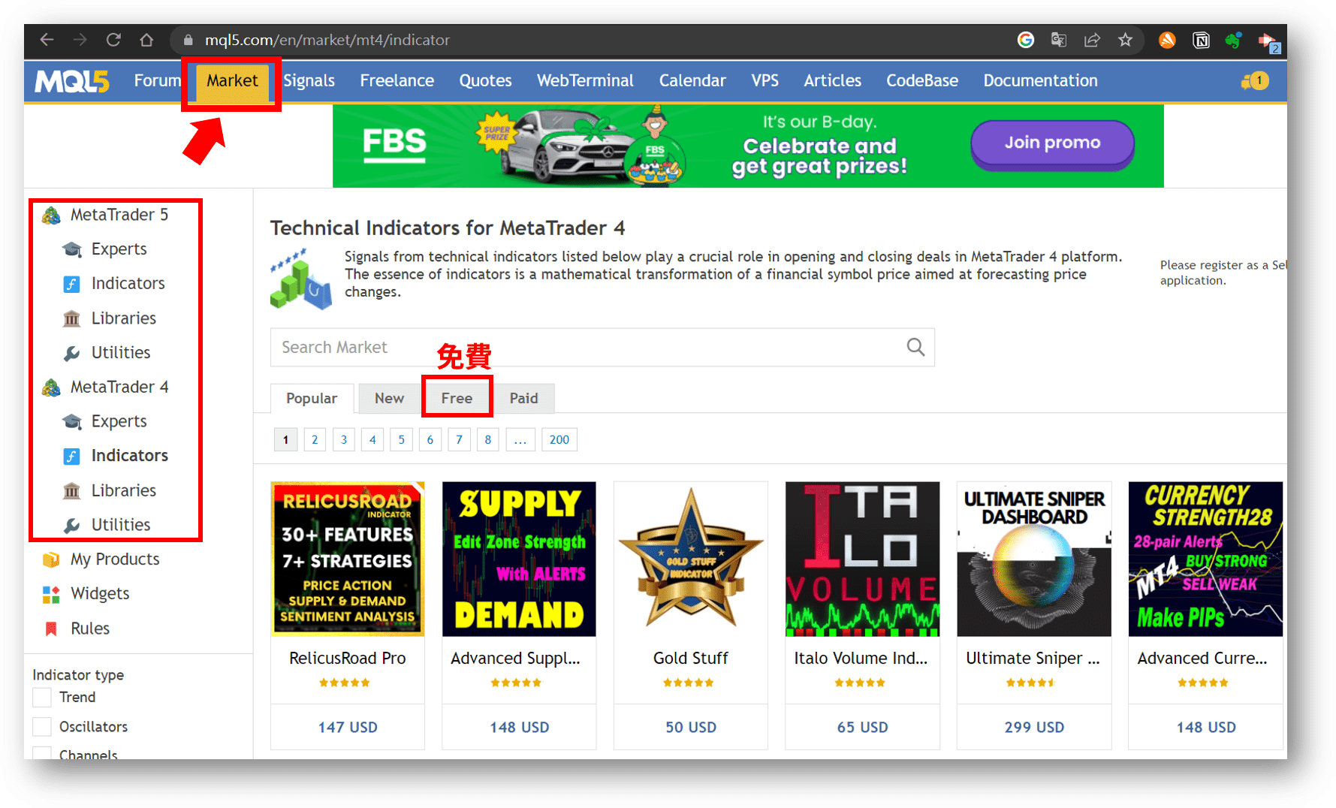This screenshot has width=1336, height=808.
Task: Reload the page with the browser refresh icon
Action: tap(113, 40)
